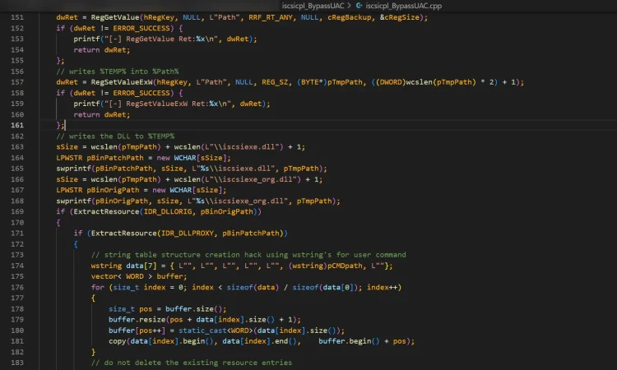Click "wstring data[7]" declaration on line 174

(x=123, y=266)
